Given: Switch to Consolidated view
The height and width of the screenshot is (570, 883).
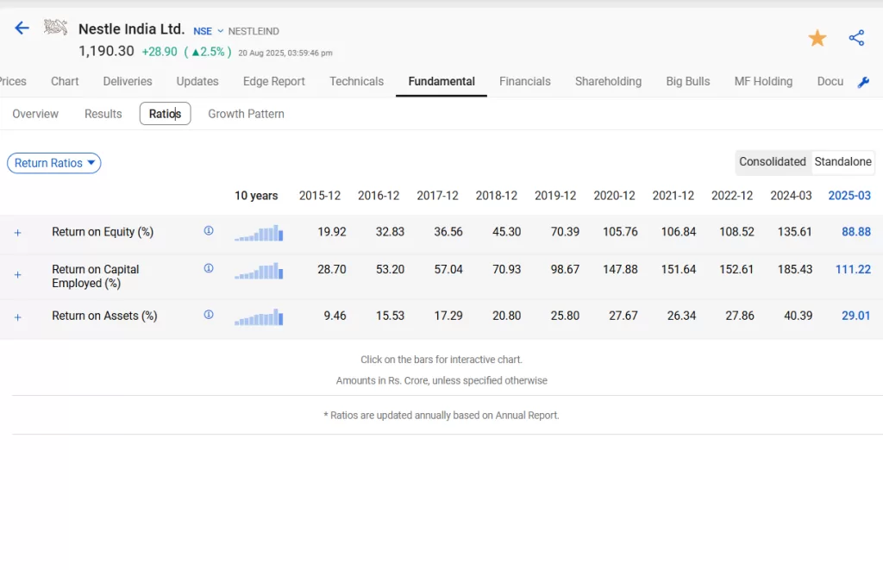Looking at the screenshot, I should pos(772,161).
